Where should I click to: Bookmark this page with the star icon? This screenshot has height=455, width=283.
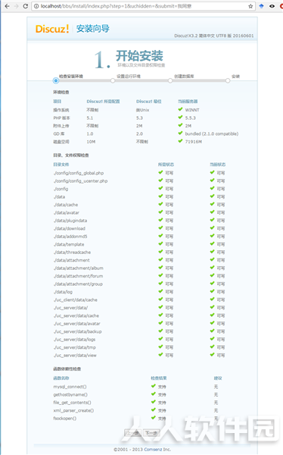pyautogui.click(x=250, y=6)
